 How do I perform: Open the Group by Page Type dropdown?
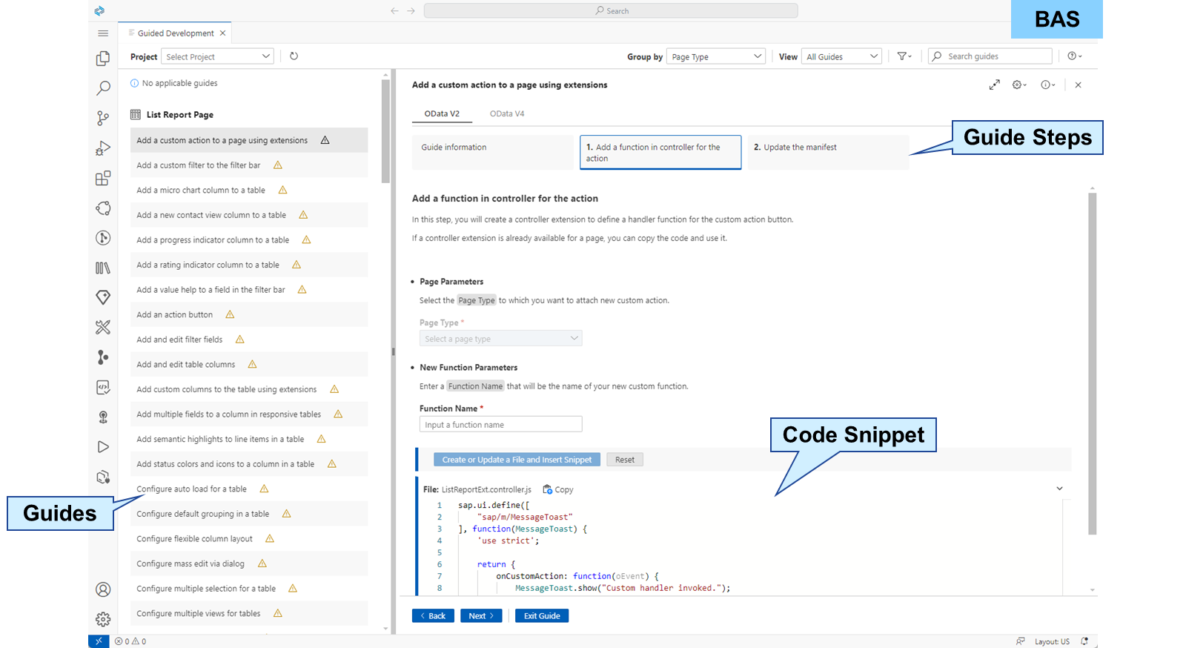pos(715,56)
